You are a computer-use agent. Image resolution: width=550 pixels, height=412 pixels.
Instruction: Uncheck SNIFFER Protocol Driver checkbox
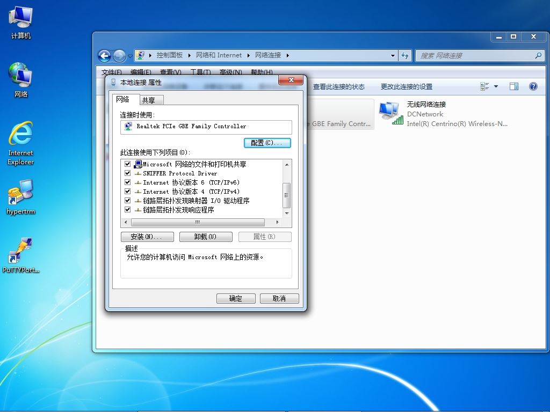[x=128, y=173]
